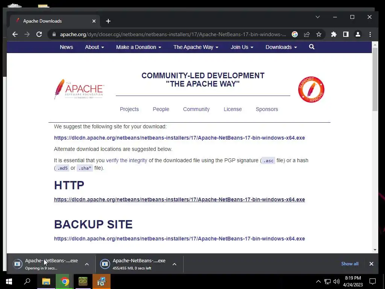Open the taskbar clock and date
The image size is (385, 289).
tap(353, 281)
